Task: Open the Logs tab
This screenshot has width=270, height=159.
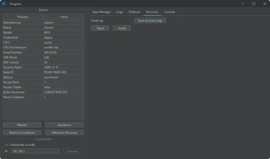Action: (119, 12)
